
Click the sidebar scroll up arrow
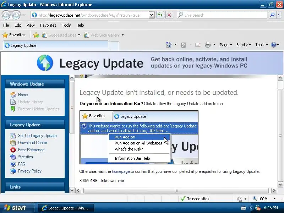tap(72, 78)
